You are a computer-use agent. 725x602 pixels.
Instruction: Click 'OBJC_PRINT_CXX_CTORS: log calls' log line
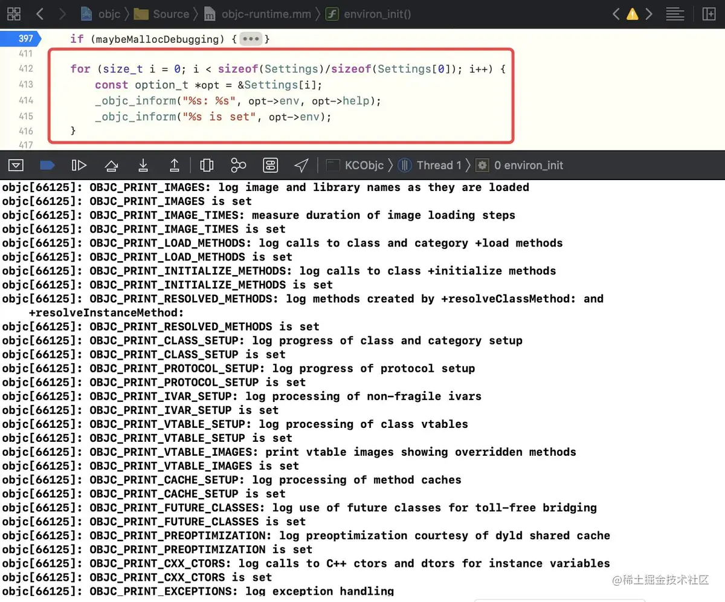306,563
